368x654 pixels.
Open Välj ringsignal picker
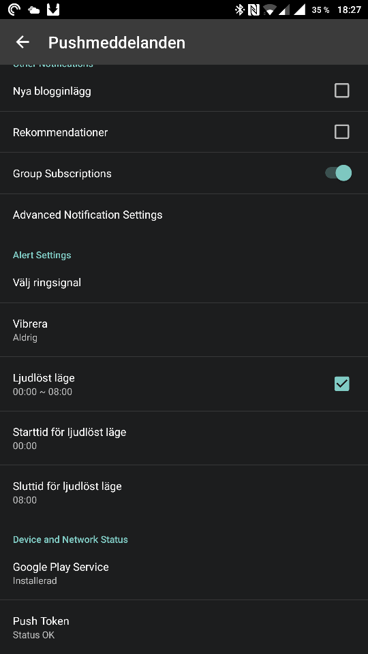click(x=184, y=282)
